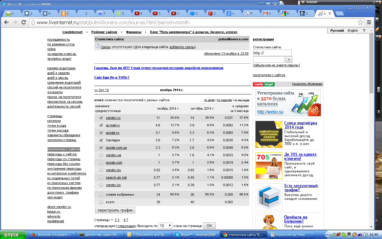The height and width of the screenshot is (239, 382).
Task: Click the следующая pagination link
Action: (126, 226)
